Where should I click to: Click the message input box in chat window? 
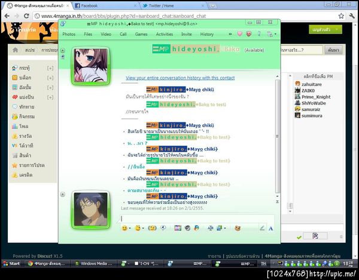(x=197, y=219)
